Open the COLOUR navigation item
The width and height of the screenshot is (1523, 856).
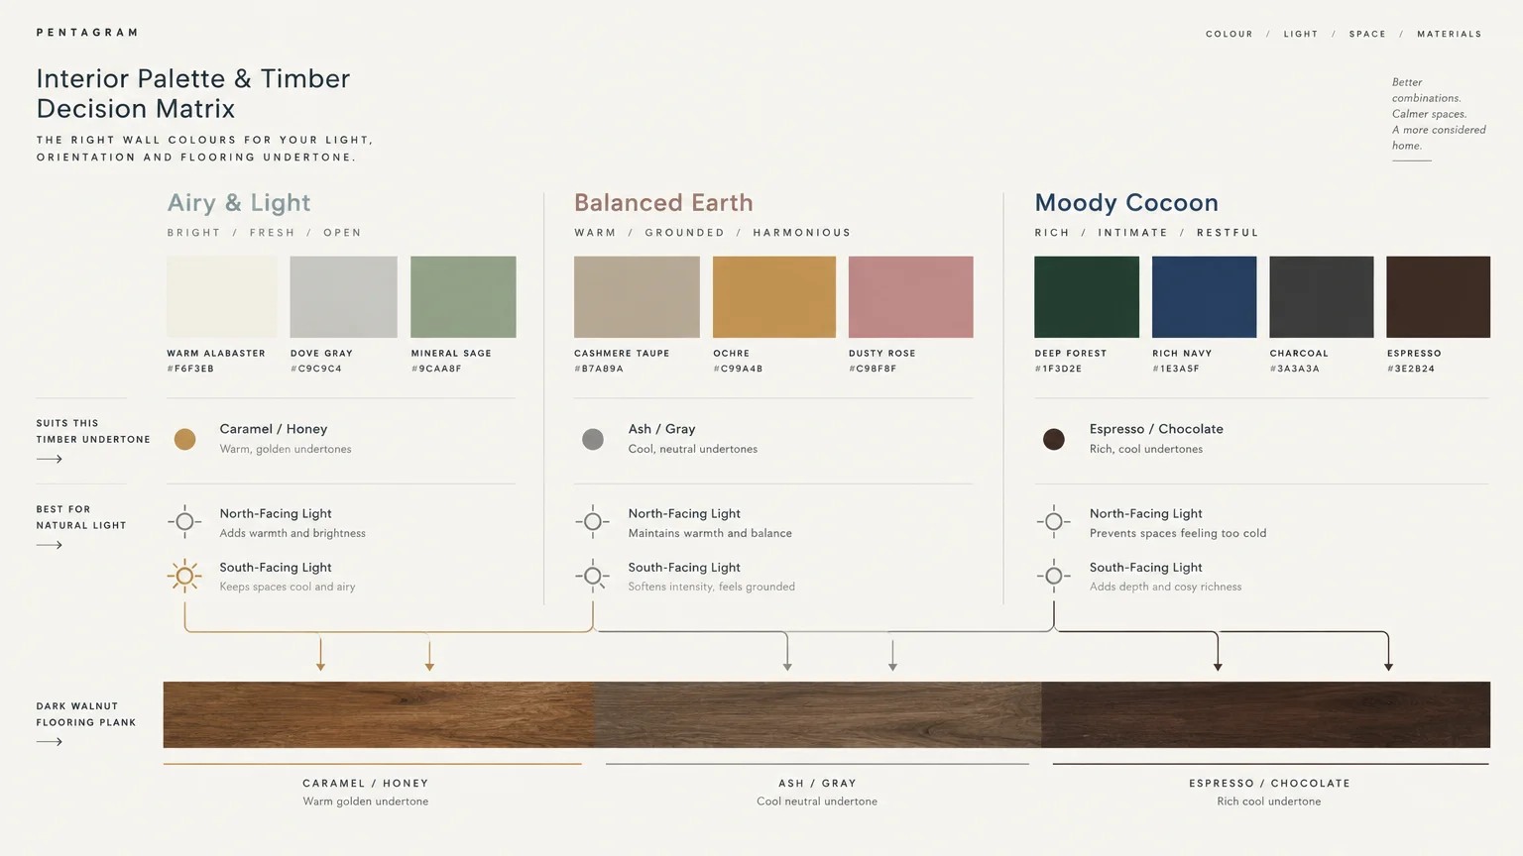point(1230,34)
